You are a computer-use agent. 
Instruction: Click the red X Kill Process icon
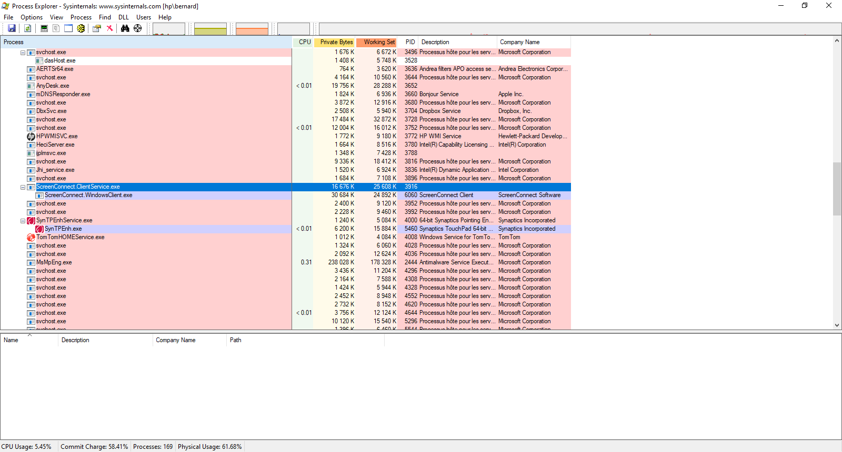pos(109,28)
